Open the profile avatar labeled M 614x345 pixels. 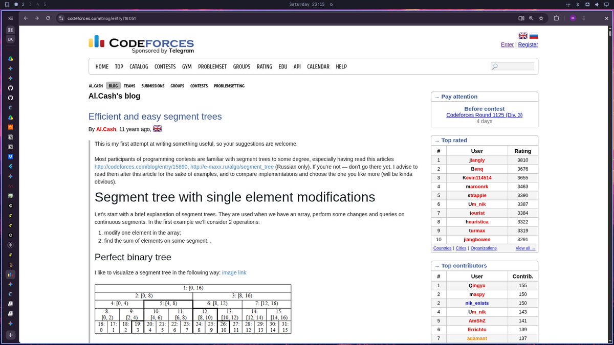click(x=573, y=18)
